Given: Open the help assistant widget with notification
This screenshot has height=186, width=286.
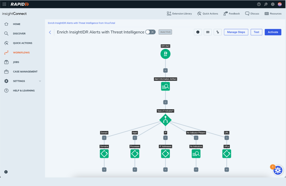Looking at the screenshot, I should pos(278,170).
